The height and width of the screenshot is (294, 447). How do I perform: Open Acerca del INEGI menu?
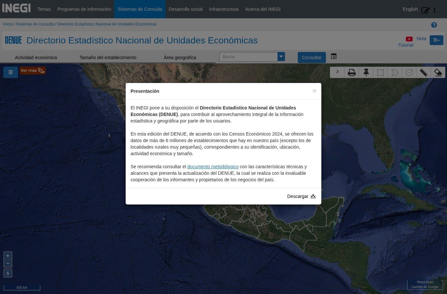pyautogui.click(x=263, y=9)
